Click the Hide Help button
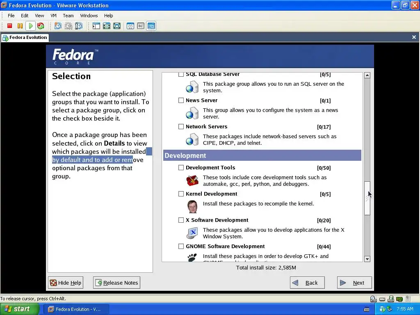Image resolution: width=420 pixels, height=315 pixels. [66, 283]
